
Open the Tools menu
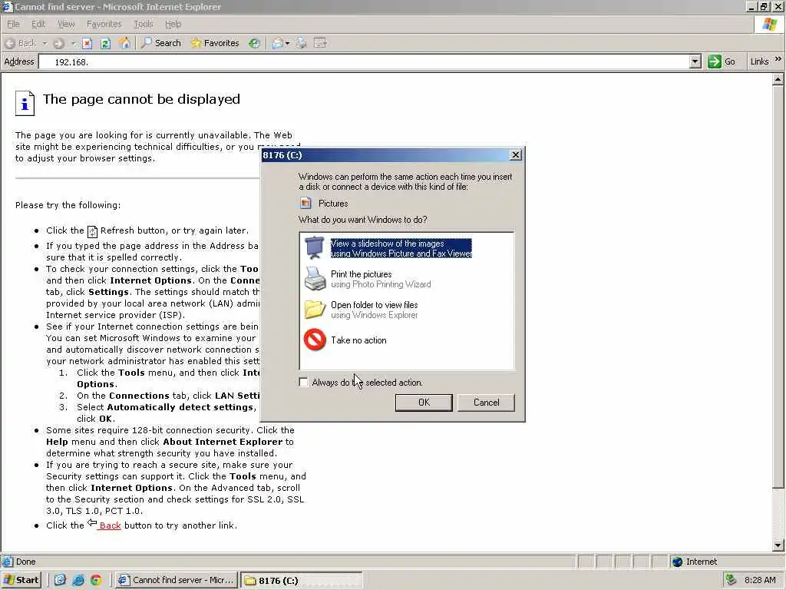(x=144, y=24)
